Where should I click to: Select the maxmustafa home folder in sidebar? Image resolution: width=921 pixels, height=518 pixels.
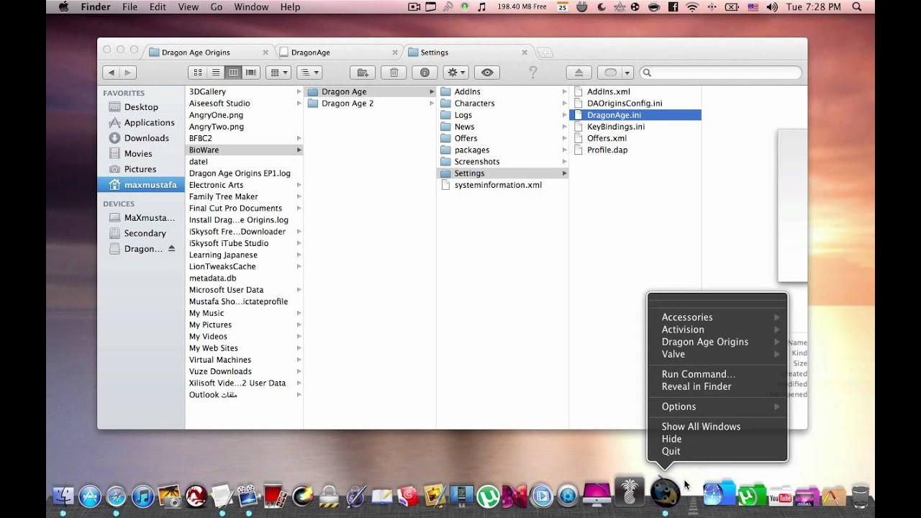141,185
